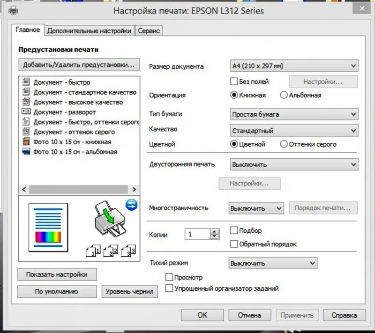The image size is (375, 333).
Task: Select preset "Документ - разворот"
Action: click(x=65, y=112)
